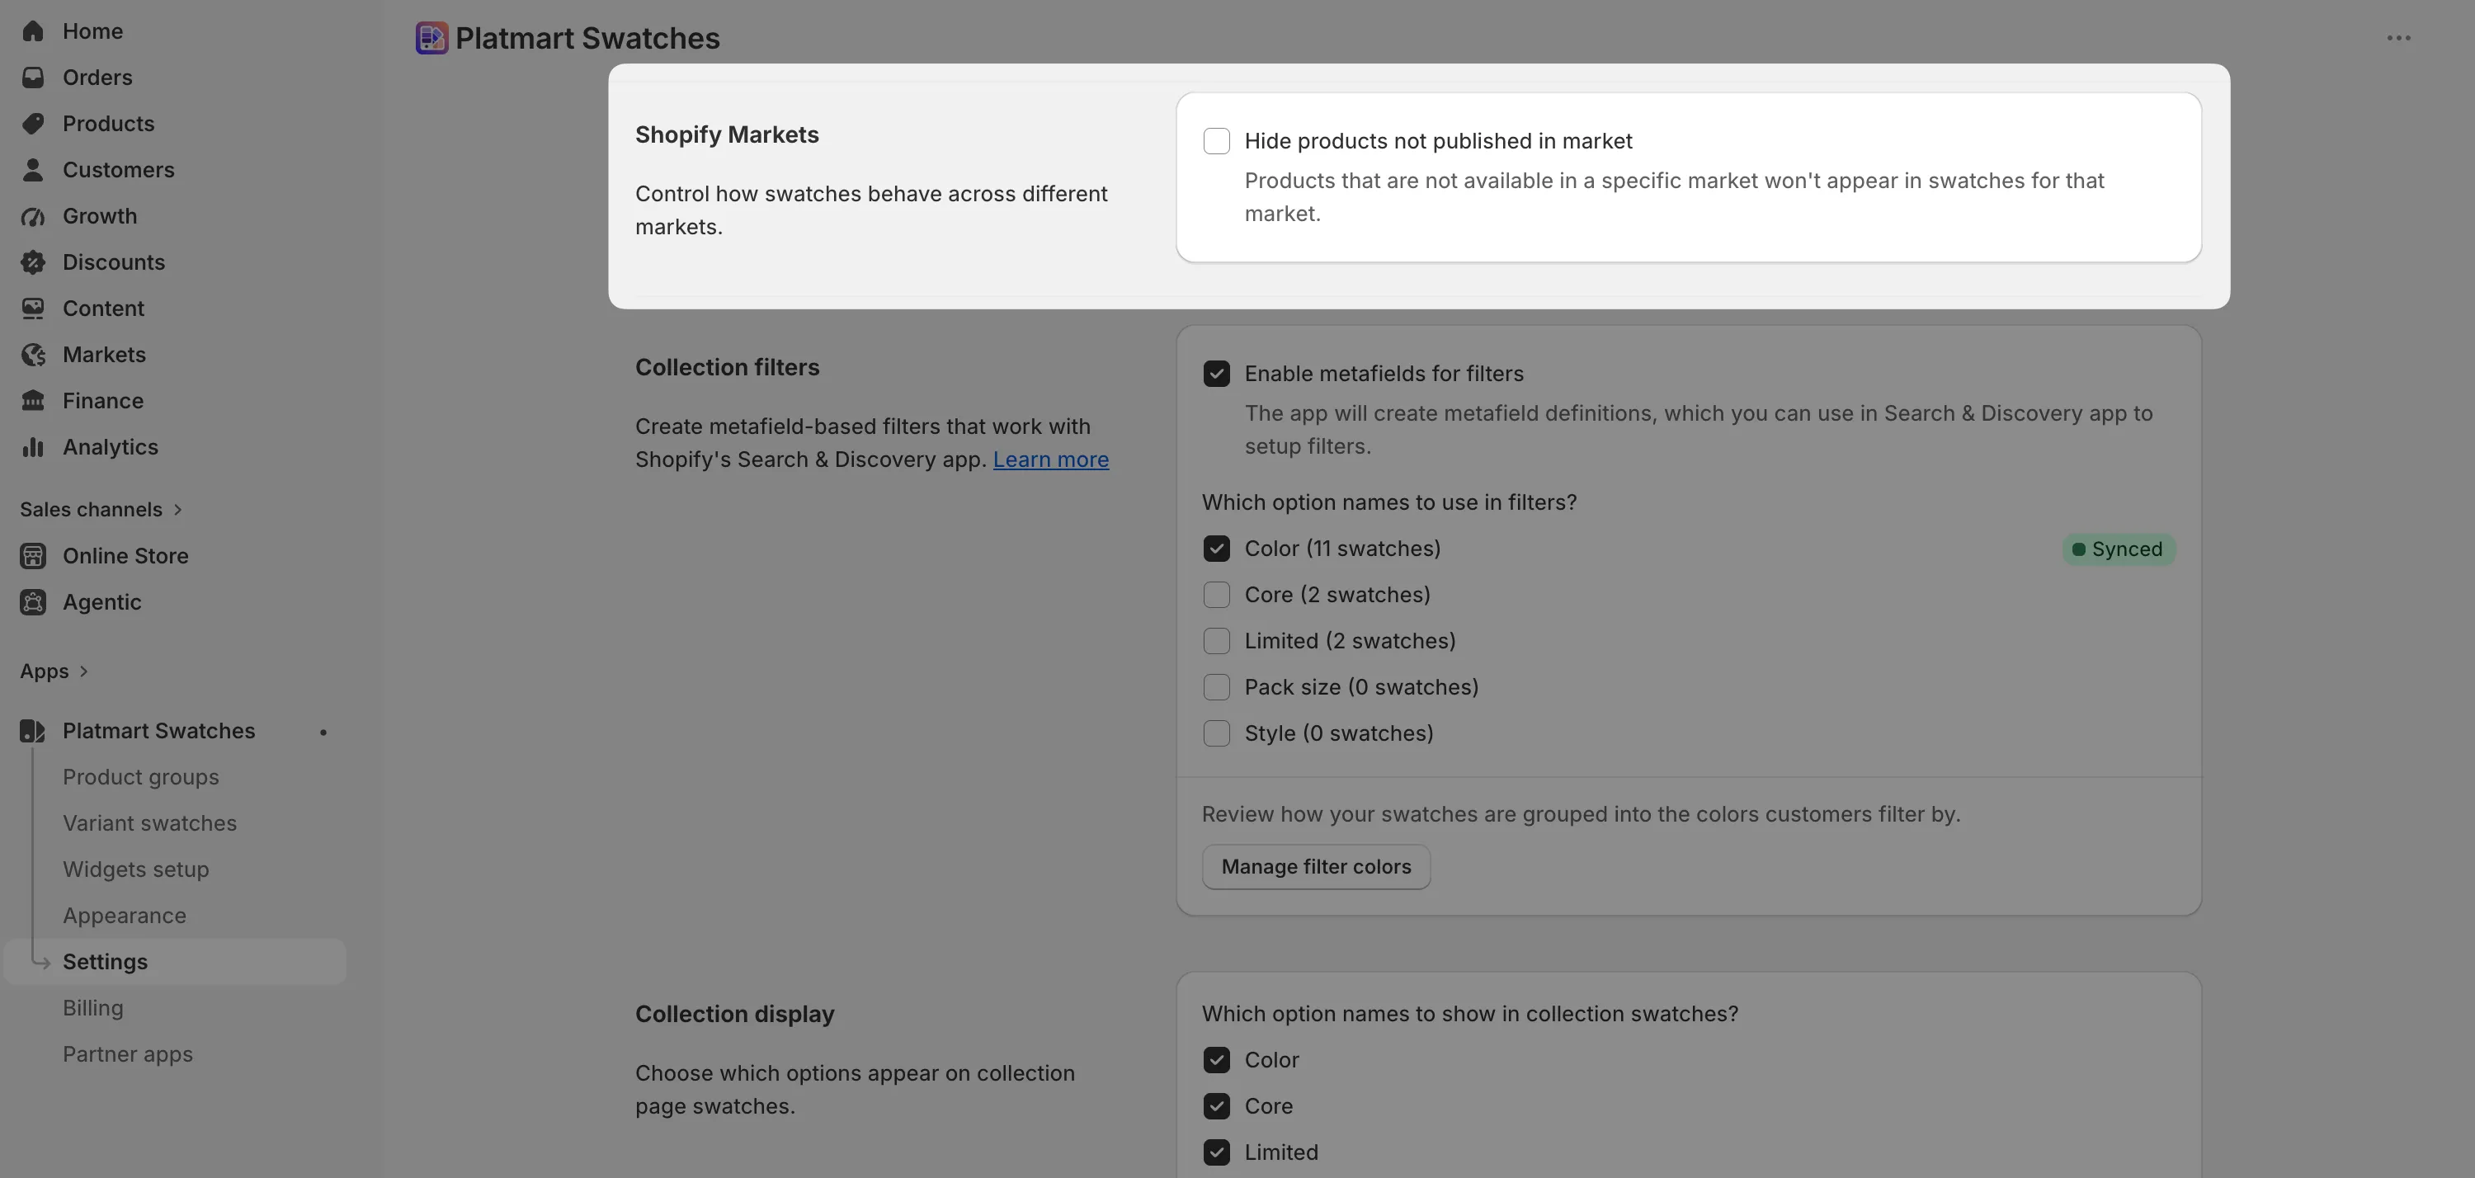Click the Customers person icon
2475x1178 pixels.
[x=33, y=169]
